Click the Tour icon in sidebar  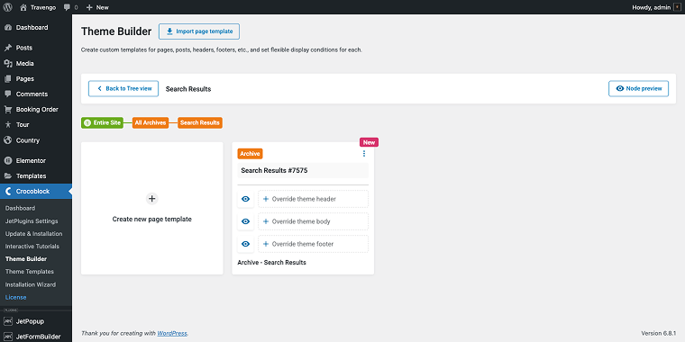pyautogui.click(x=8, y=125)
